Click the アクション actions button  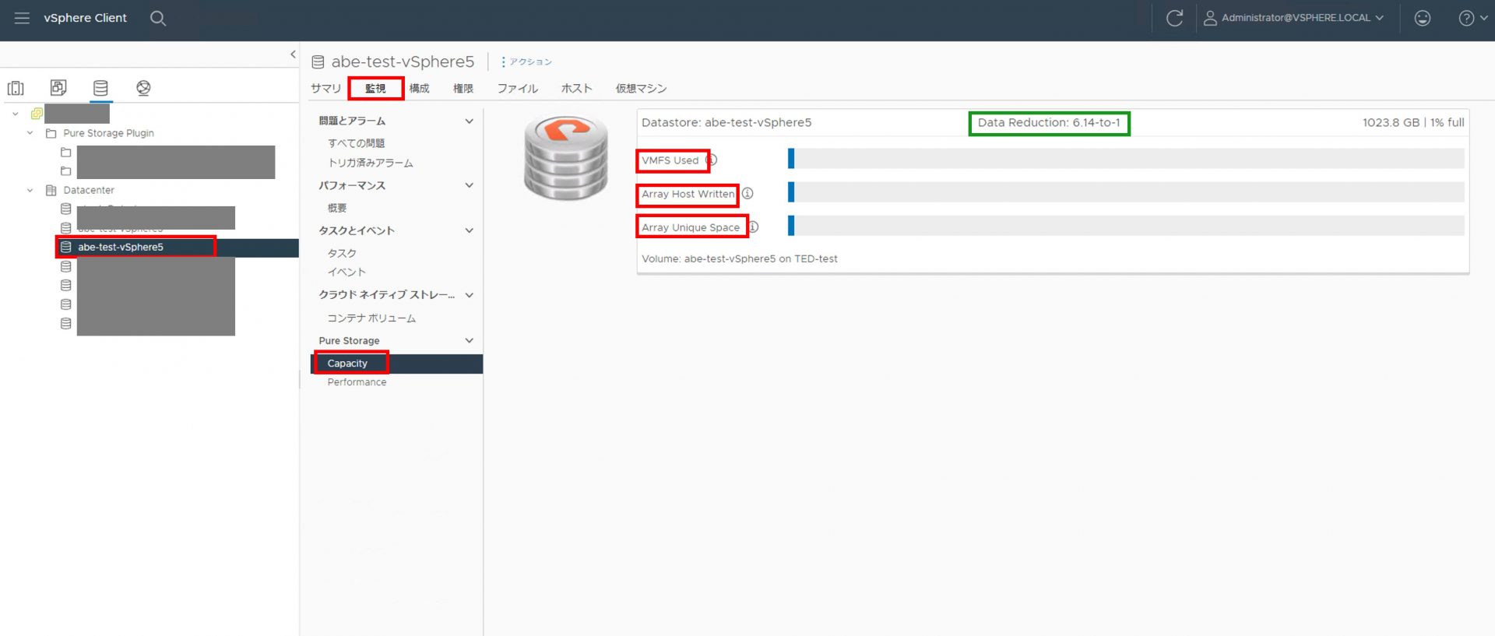[x=526, y=62]
